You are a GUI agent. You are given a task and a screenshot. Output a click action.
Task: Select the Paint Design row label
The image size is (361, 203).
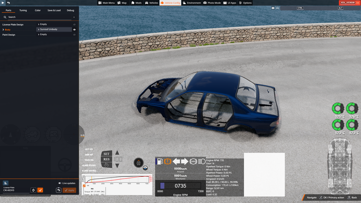coord(9,35)
